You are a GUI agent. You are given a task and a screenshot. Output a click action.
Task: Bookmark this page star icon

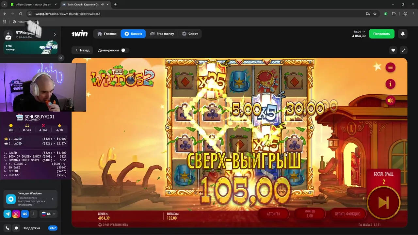coord(375,14)
